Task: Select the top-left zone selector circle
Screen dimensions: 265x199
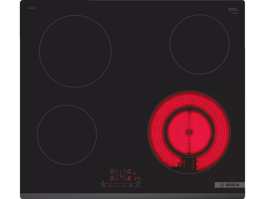Action: tap(116, 171)
